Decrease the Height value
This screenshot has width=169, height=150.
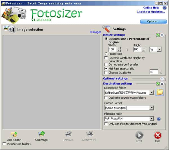pos(143,50)
